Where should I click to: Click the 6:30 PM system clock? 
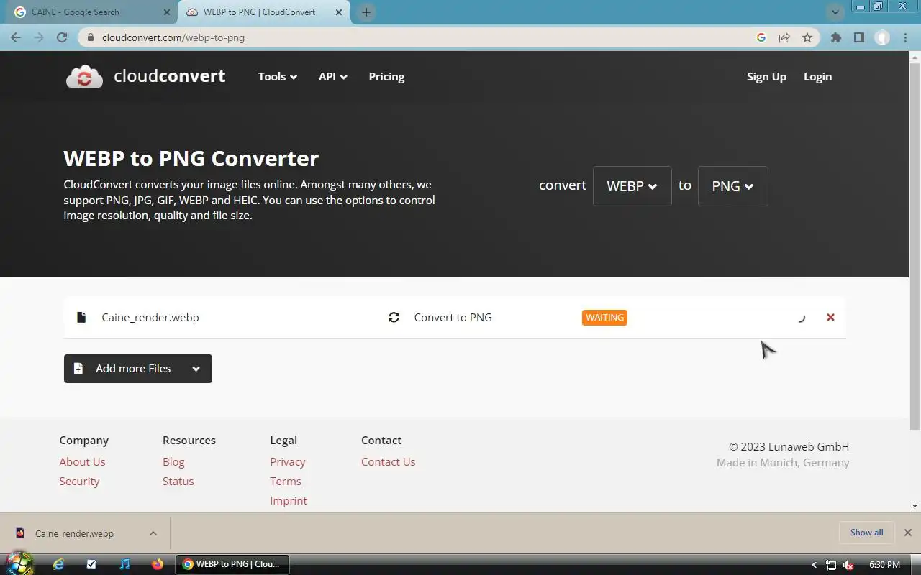tap(884, 565)
